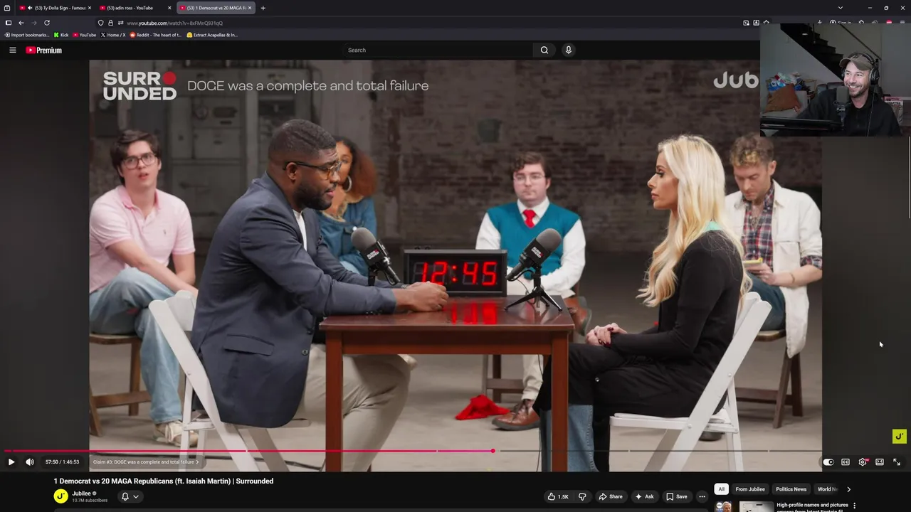The height and width of the screenshot is (512, 911).
Task: Enter fullscreen mode
Action: 897,462
